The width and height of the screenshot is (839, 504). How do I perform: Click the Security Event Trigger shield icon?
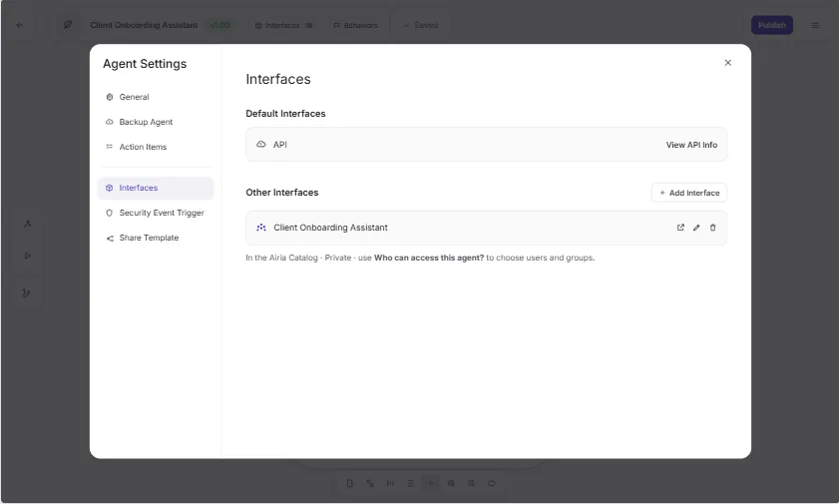click(109, 213)
